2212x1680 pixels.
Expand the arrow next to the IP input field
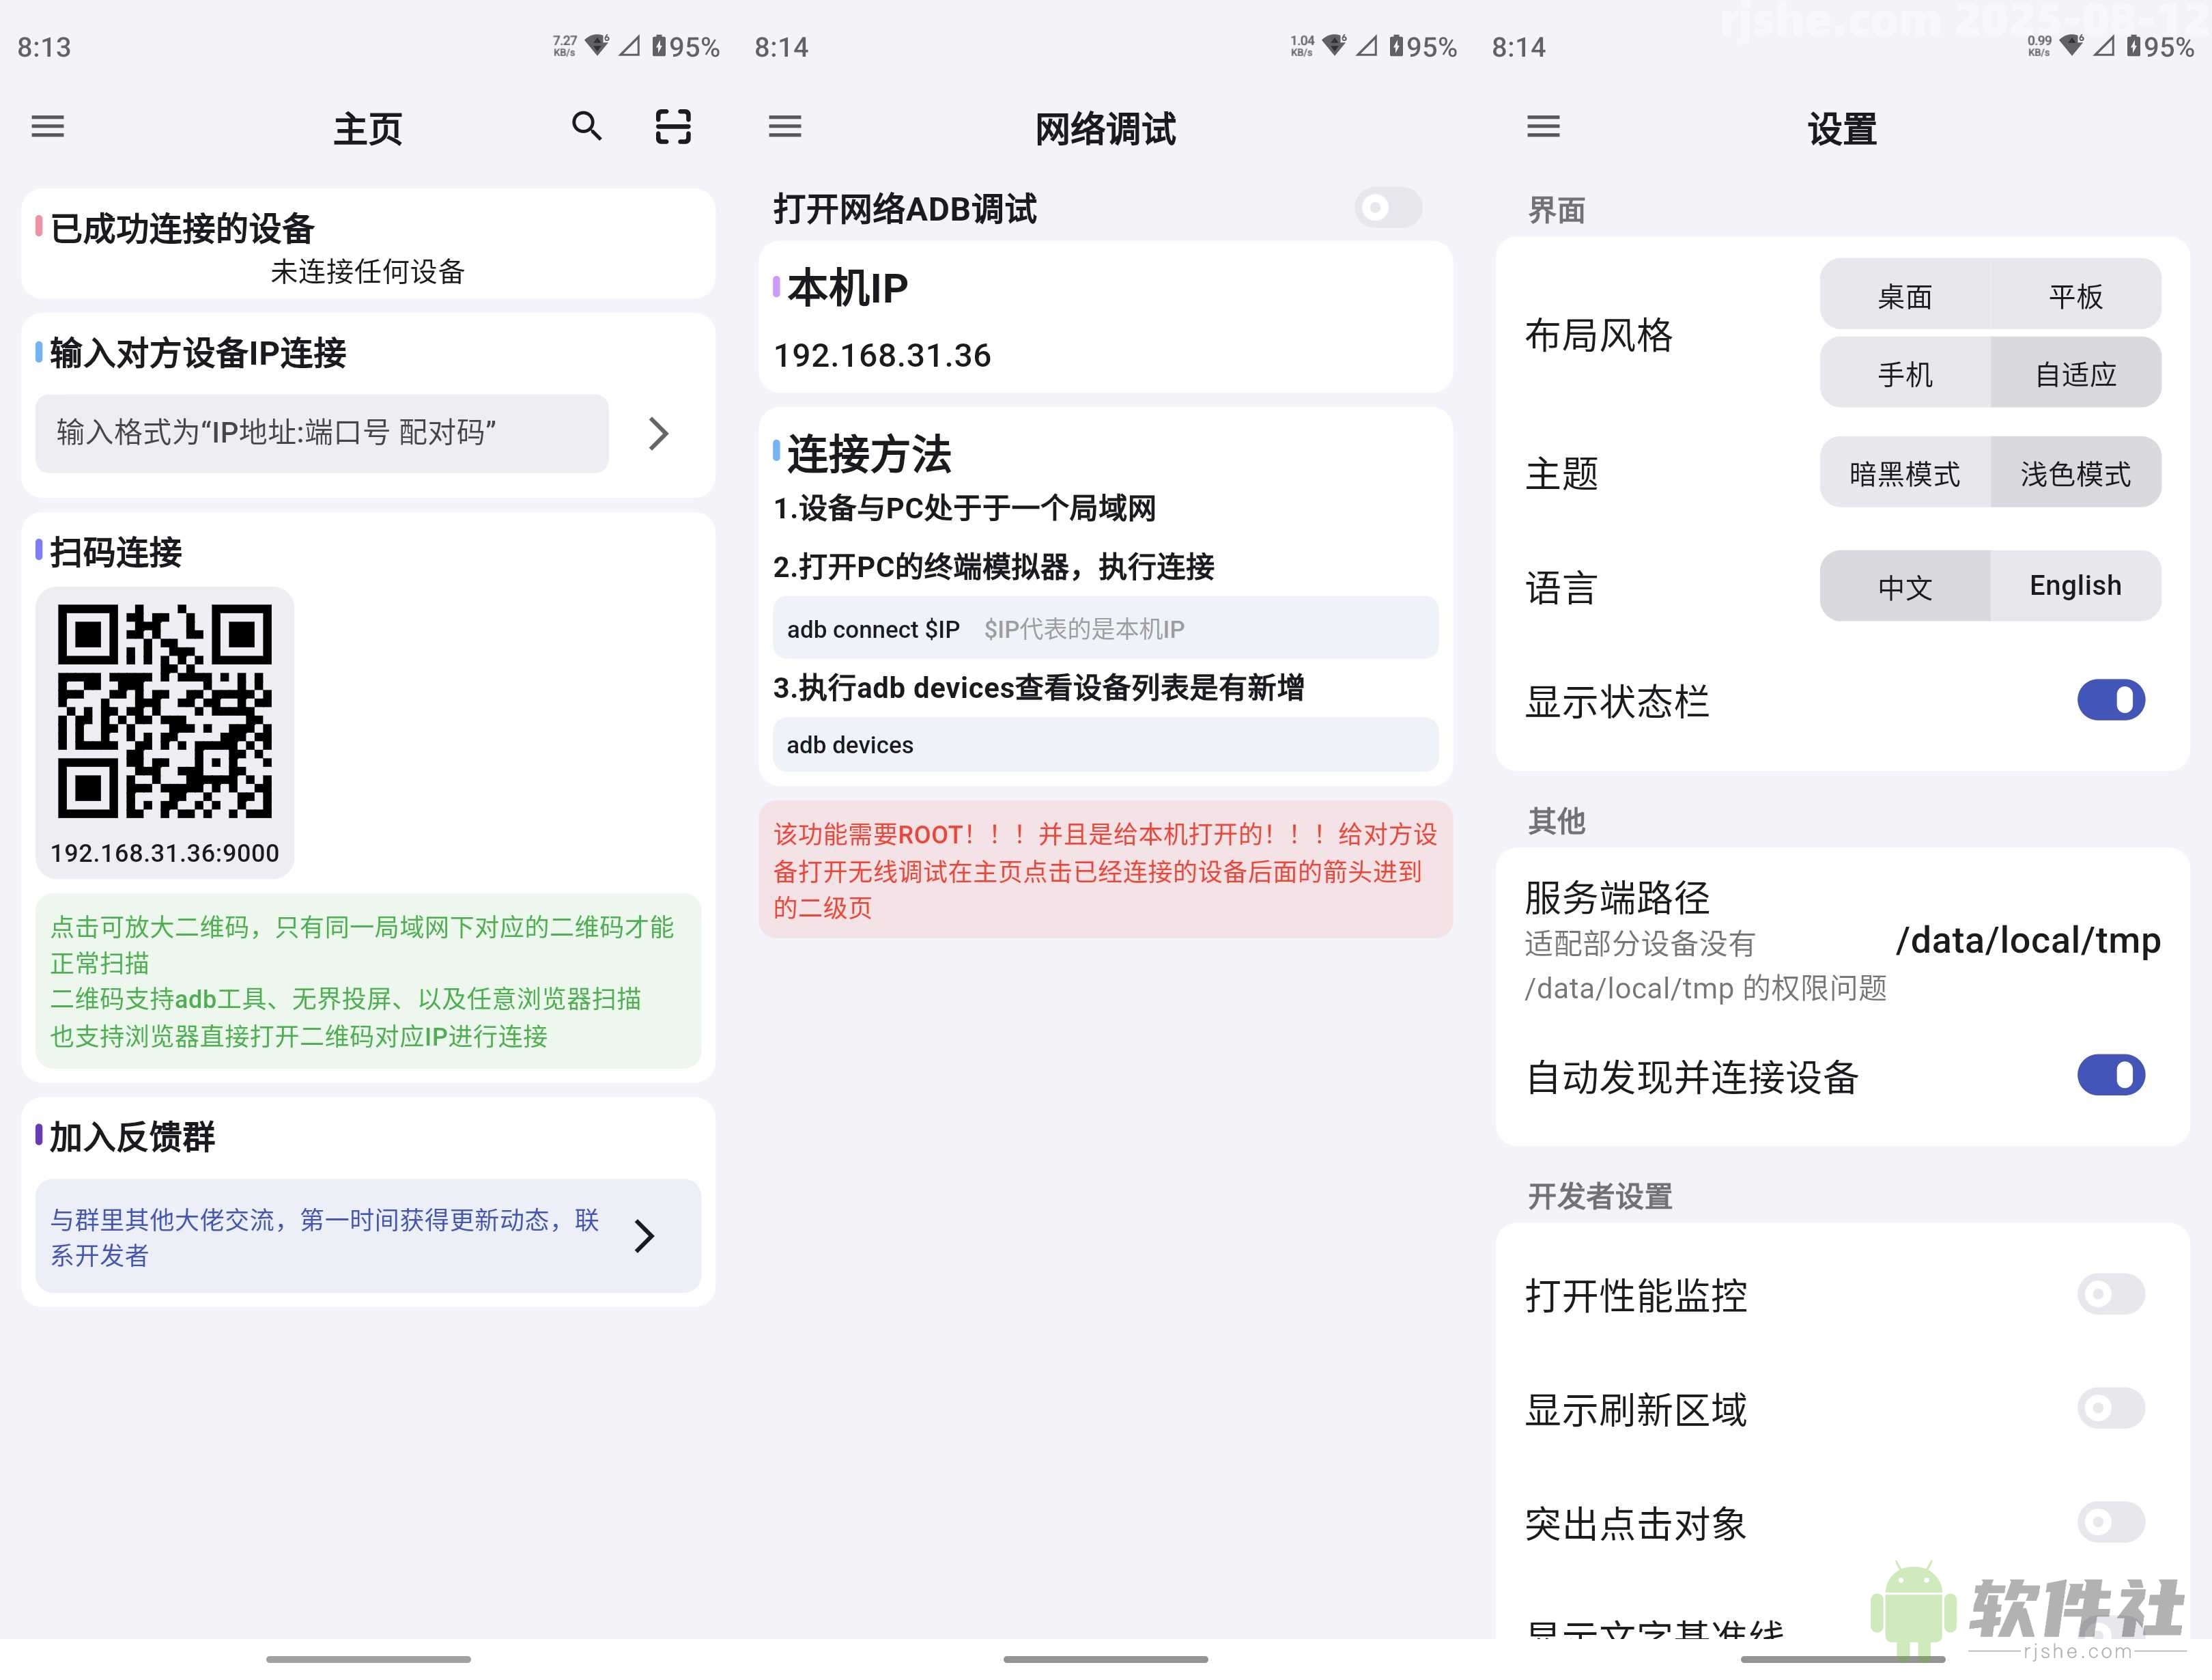pos(658,434)
